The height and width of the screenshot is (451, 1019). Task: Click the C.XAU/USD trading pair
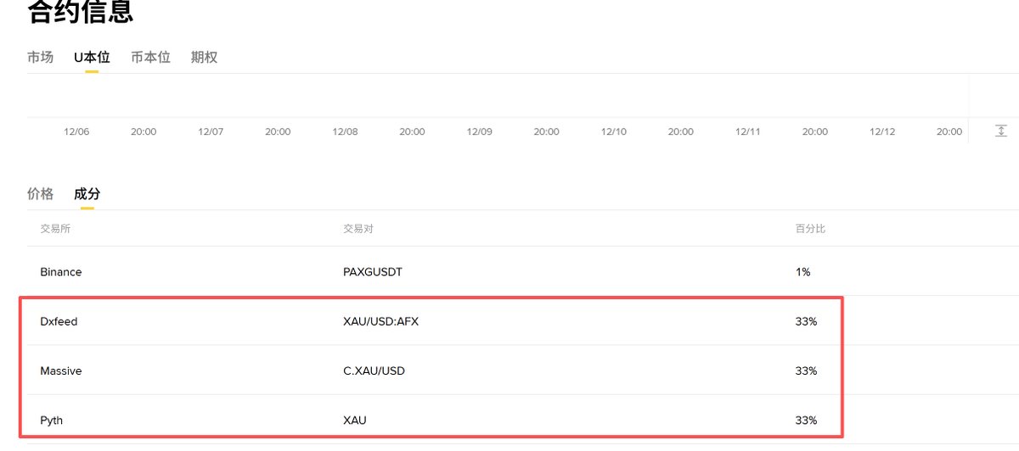374,370
